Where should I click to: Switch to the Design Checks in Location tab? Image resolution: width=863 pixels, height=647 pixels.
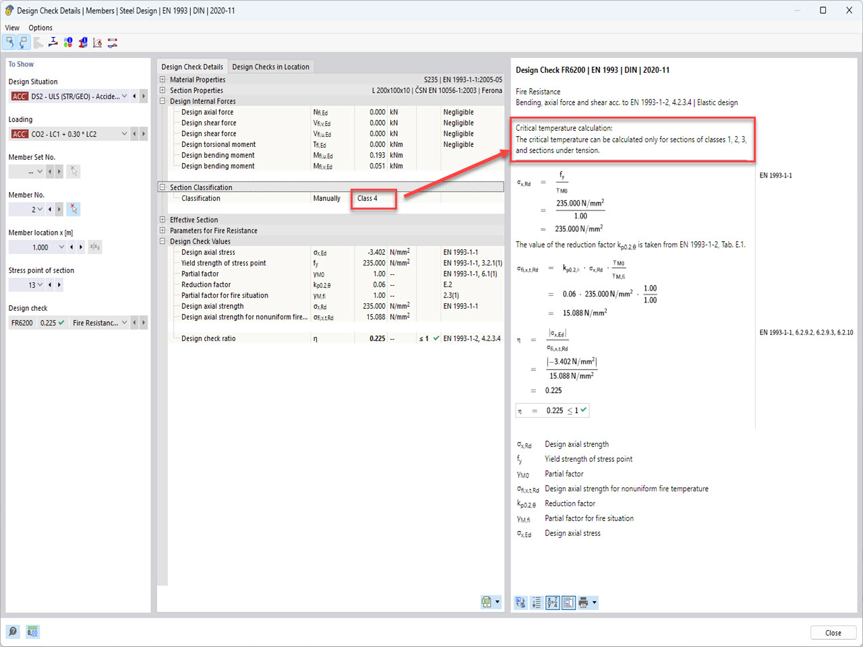pyautogui.click(x=270, y=67)
